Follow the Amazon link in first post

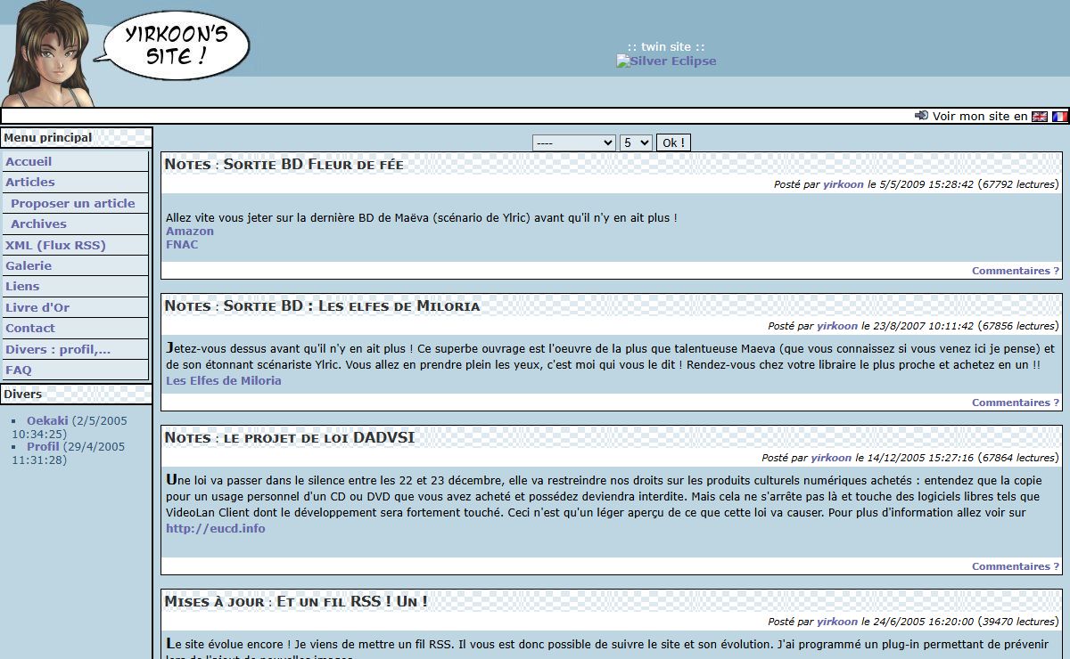coord(190,231)
